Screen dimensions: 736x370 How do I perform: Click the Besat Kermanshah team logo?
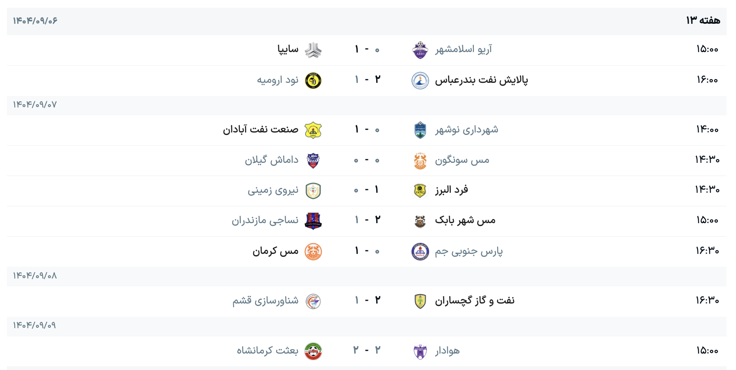313,351
